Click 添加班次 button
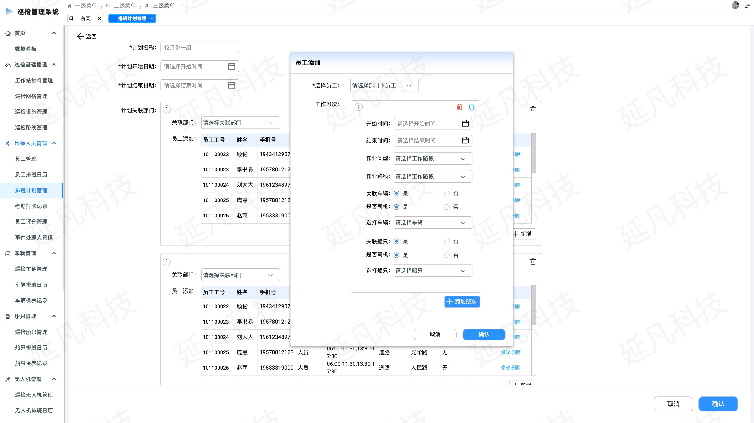Screen dimensions: 754x423 [462, 301]
